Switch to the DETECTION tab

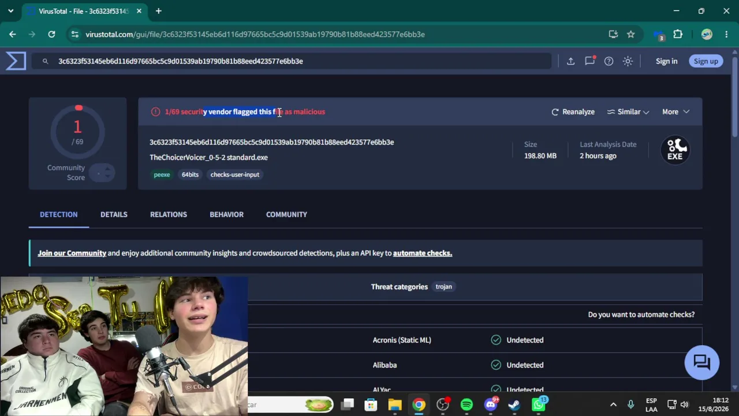(x=59, y=214)
